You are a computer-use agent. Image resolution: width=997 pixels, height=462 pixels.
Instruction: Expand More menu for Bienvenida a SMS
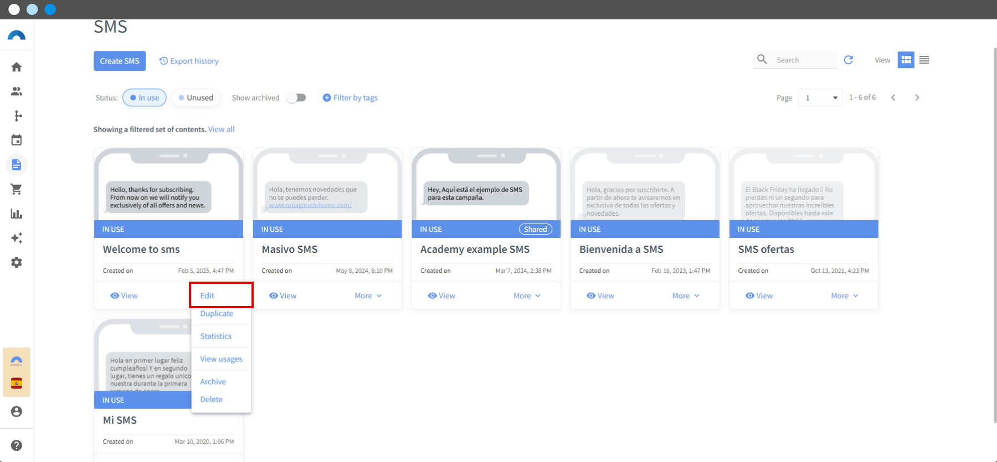click(x=686, y=296)
